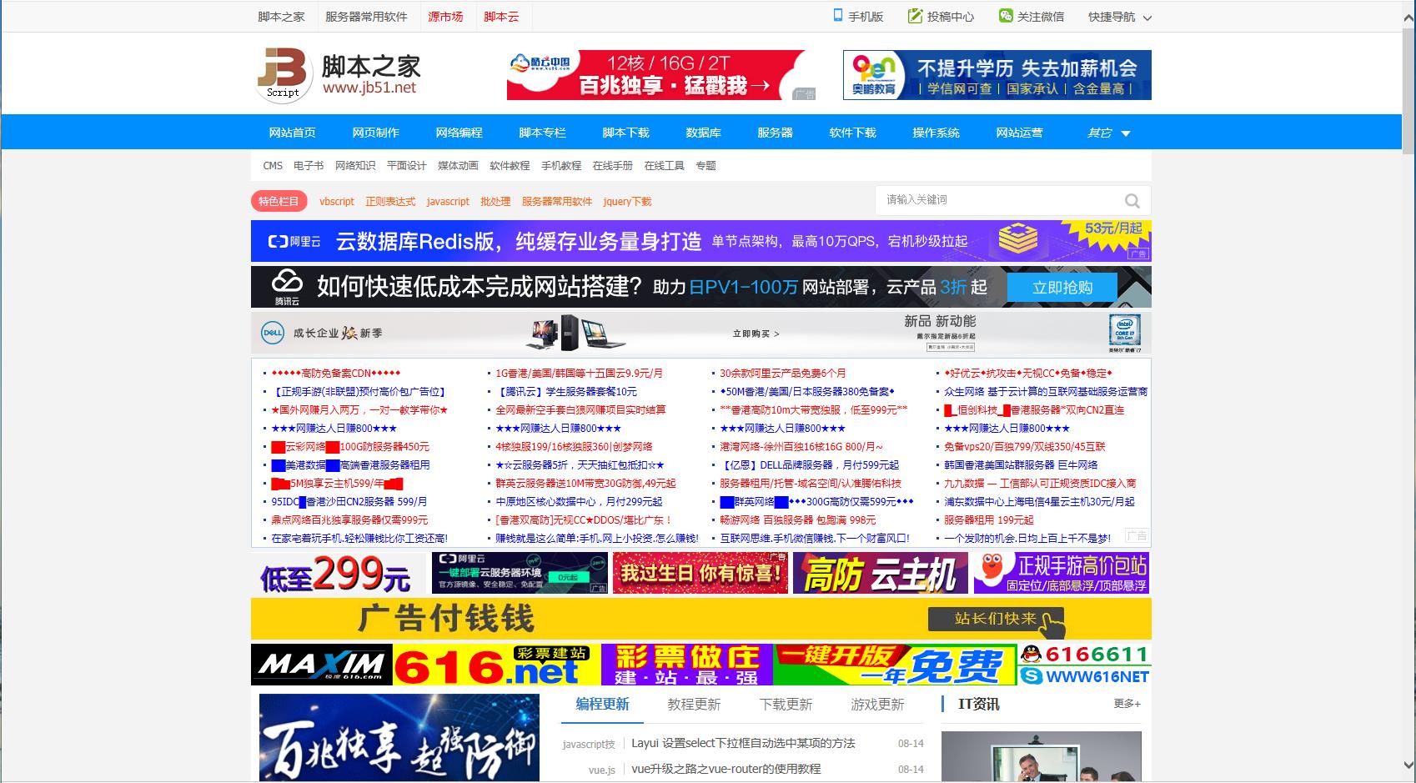The height and width of the screenshot is (783, 1416).
Task: Open the mobile version phone icon
Action: point(837,15)
